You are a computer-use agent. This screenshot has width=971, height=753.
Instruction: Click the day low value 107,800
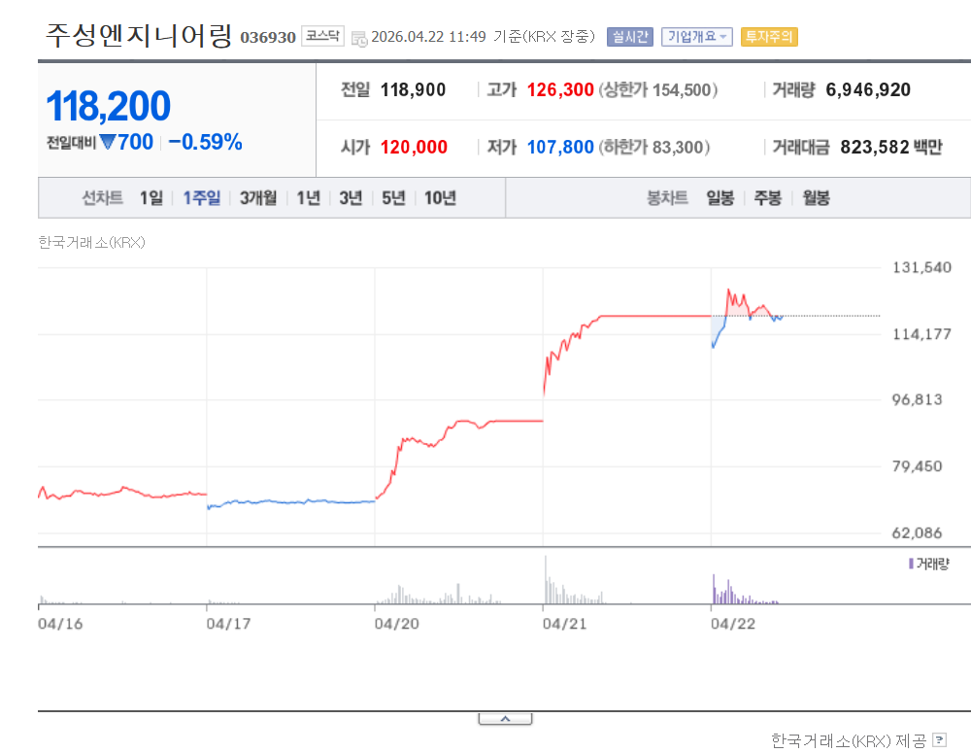point(560,147)
